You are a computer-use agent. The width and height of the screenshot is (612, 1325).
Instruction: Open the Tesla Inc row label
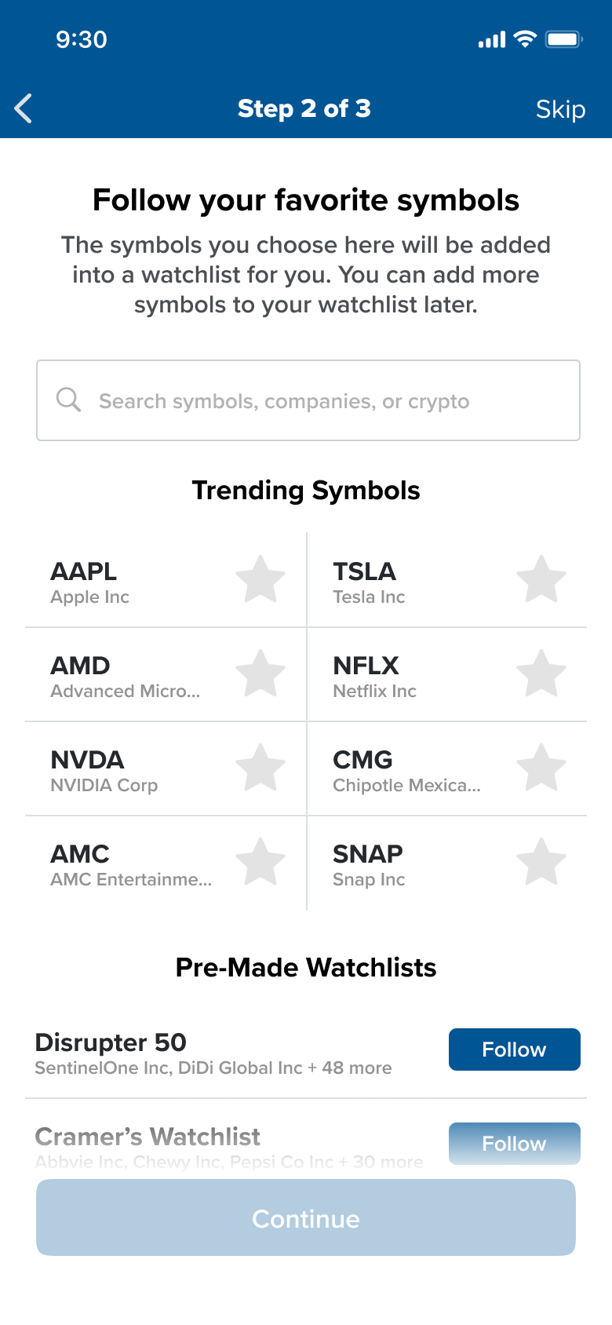[369, 597]
